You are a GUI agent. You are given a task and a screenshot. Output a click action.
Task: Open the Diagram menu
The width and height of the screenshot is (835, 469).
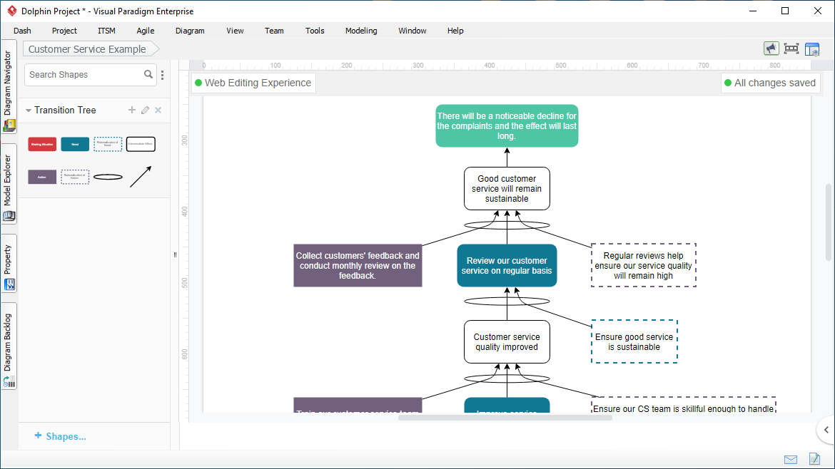pyautogui.click(x=190, y=31)
